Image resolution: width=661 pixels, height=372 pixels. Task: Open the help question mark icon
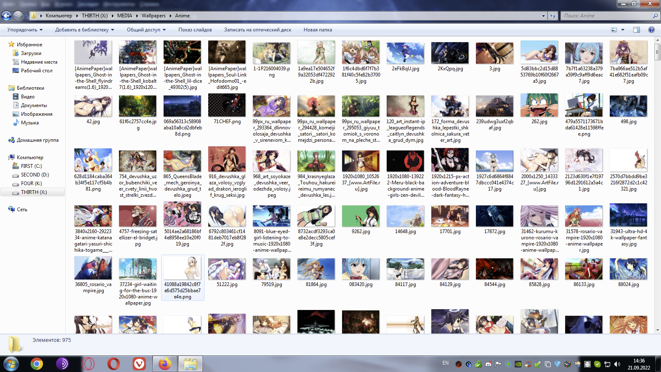(x=651, y=30)
